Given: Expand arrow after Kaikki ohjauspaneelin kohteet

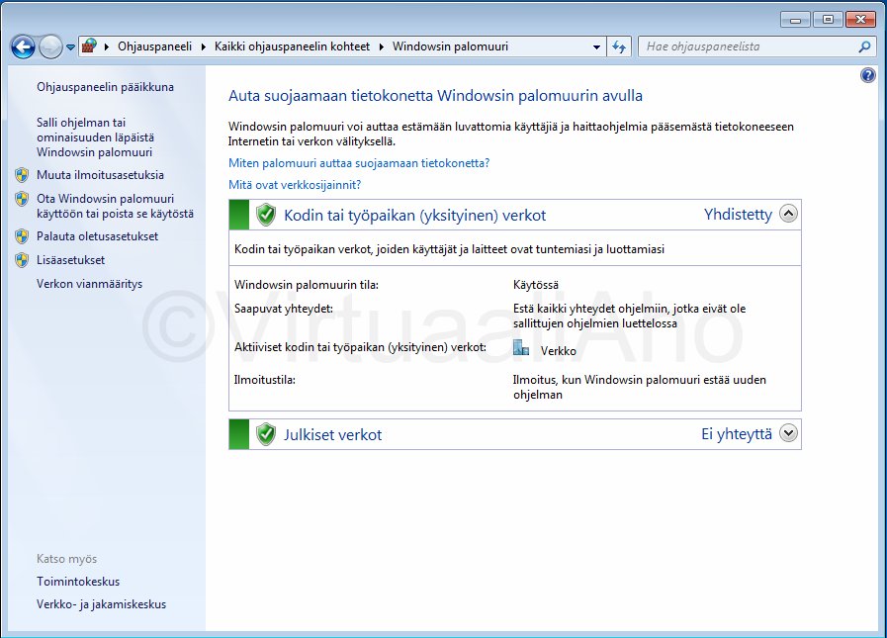Looking at the screenshot, I should click(382, 47).
